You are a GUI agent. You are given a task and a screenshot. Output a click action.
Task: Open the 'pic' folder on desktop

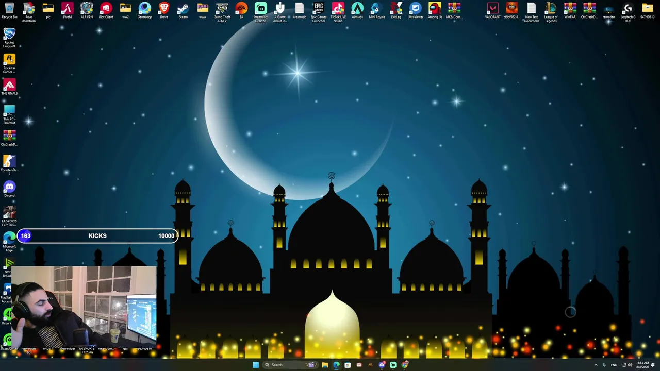click(48, 10)
